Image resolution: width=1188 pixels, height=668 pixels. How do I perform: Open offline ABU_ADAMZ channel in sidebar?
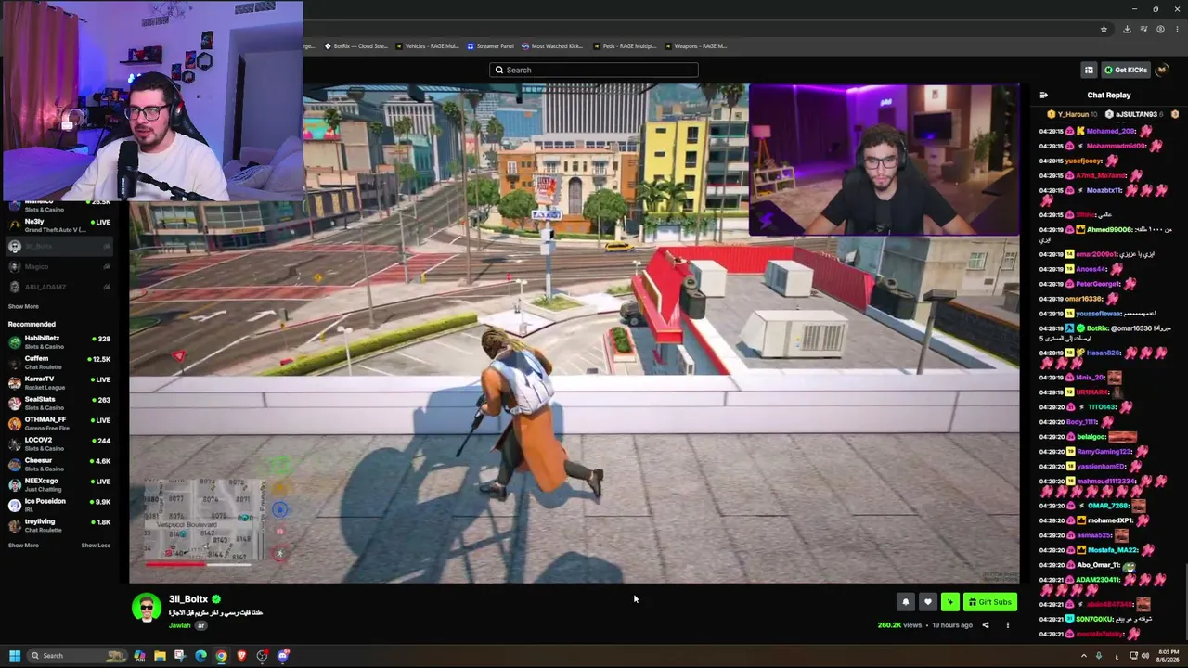pyautogui.click(x=59, y=287)
